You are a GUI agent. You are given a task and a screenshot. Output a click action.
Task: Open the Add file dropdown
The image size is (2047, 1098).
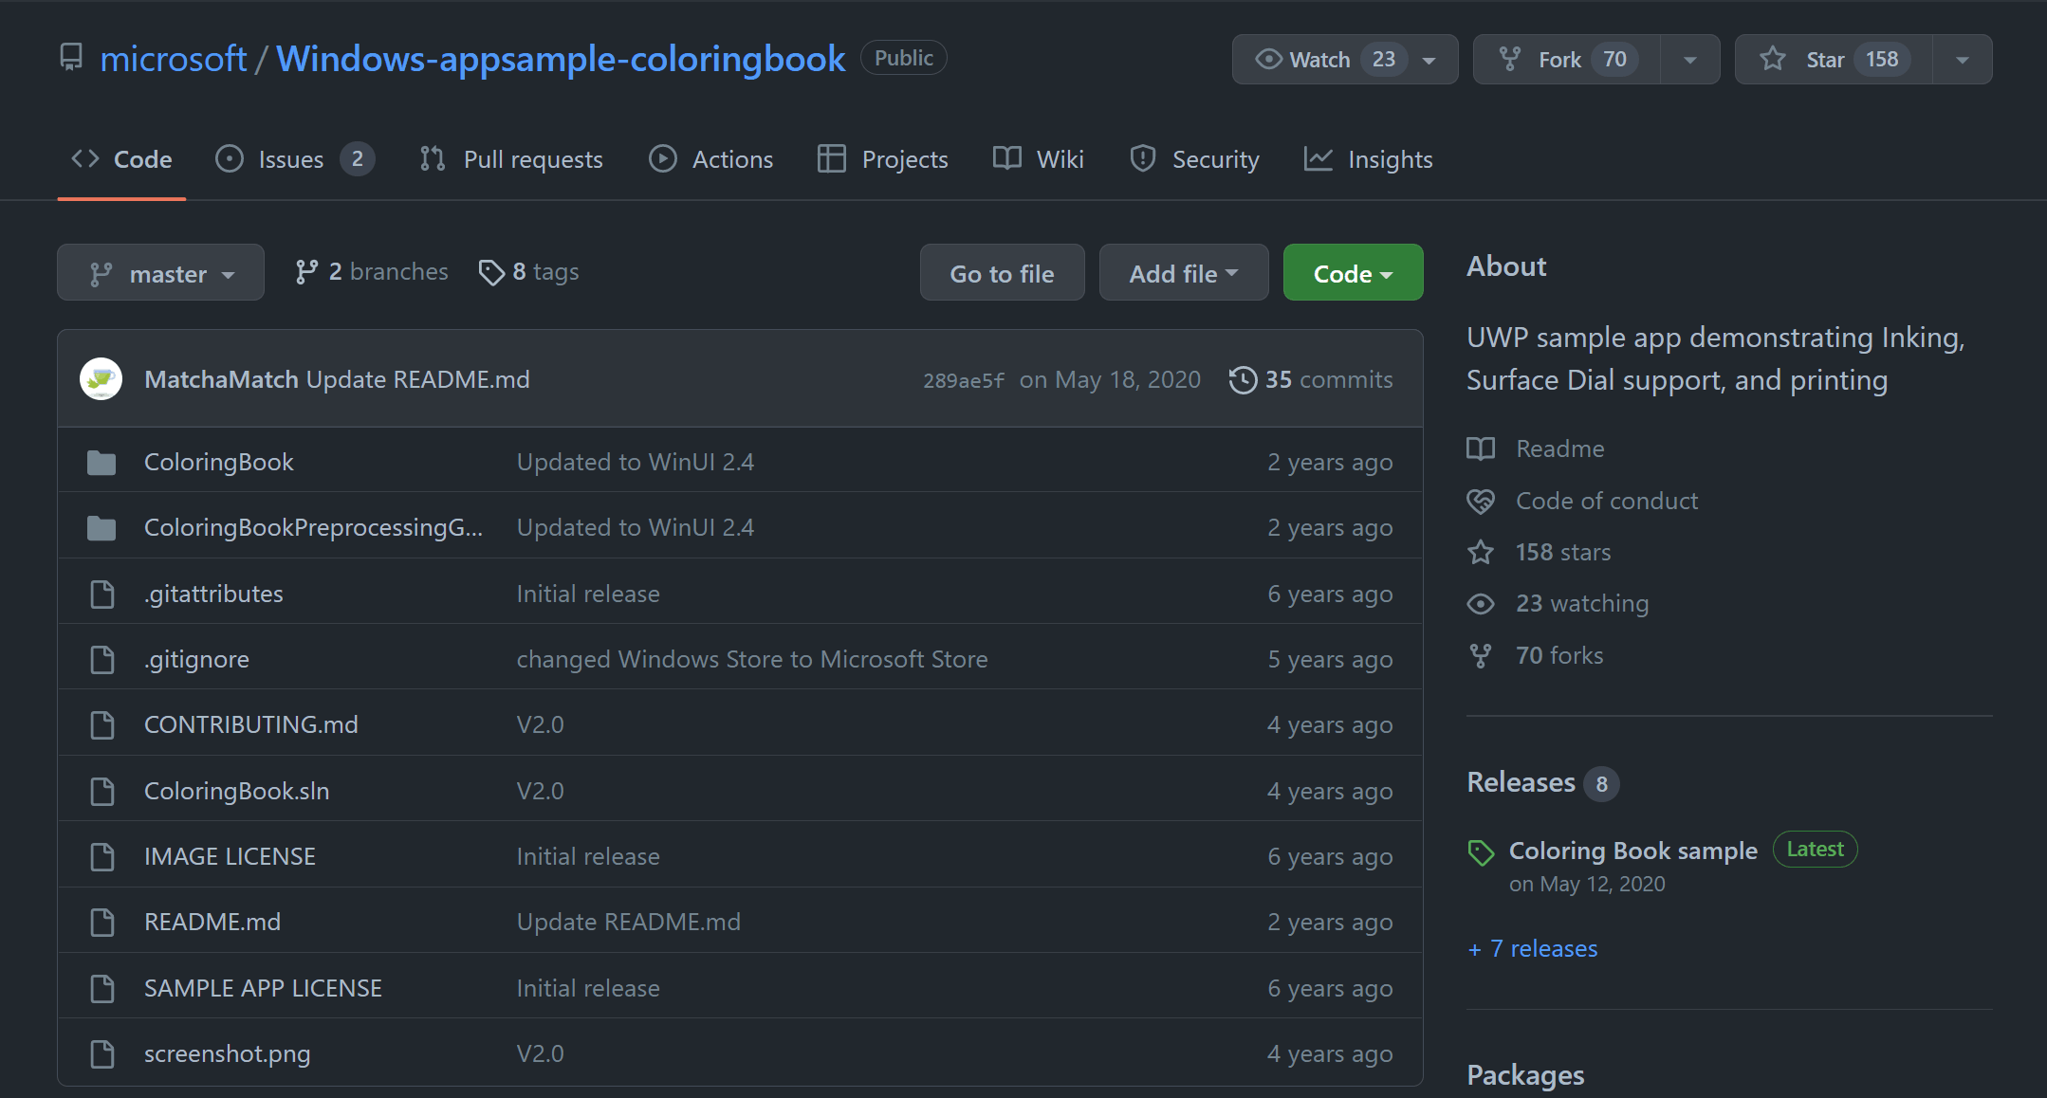tap(1183, 272)
